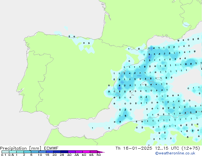Click the 10 label under the legend
202x156 pixels.
point(40,155)
